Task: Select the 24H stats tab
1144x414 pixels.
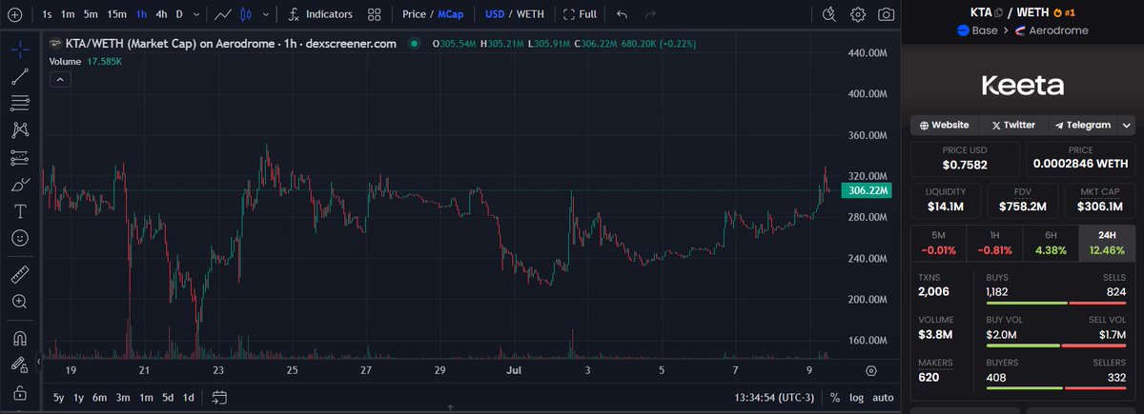Action: coord(1107,244)
